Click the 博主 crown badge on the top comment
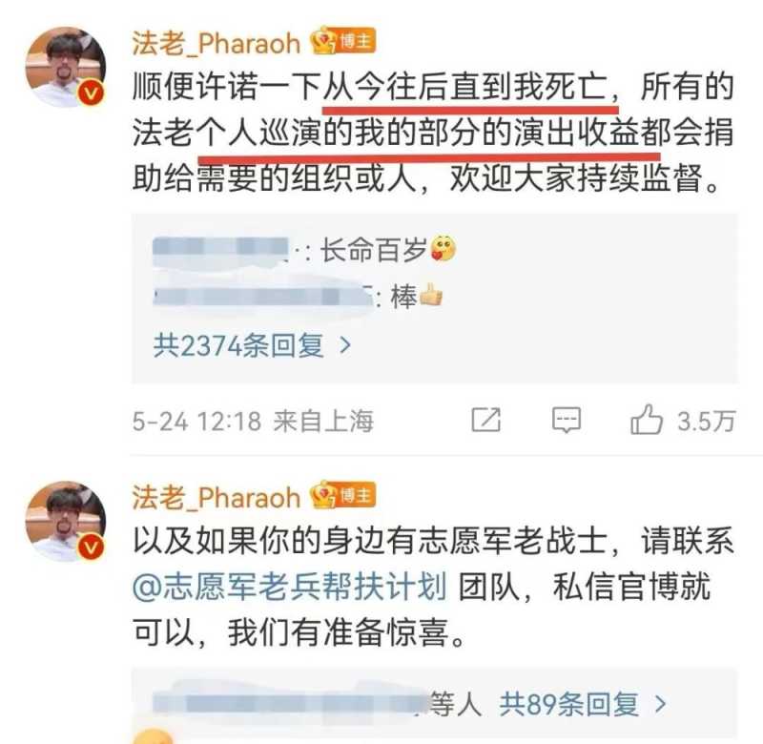This screenshot has width=763, height=744. tap(343, 41)
